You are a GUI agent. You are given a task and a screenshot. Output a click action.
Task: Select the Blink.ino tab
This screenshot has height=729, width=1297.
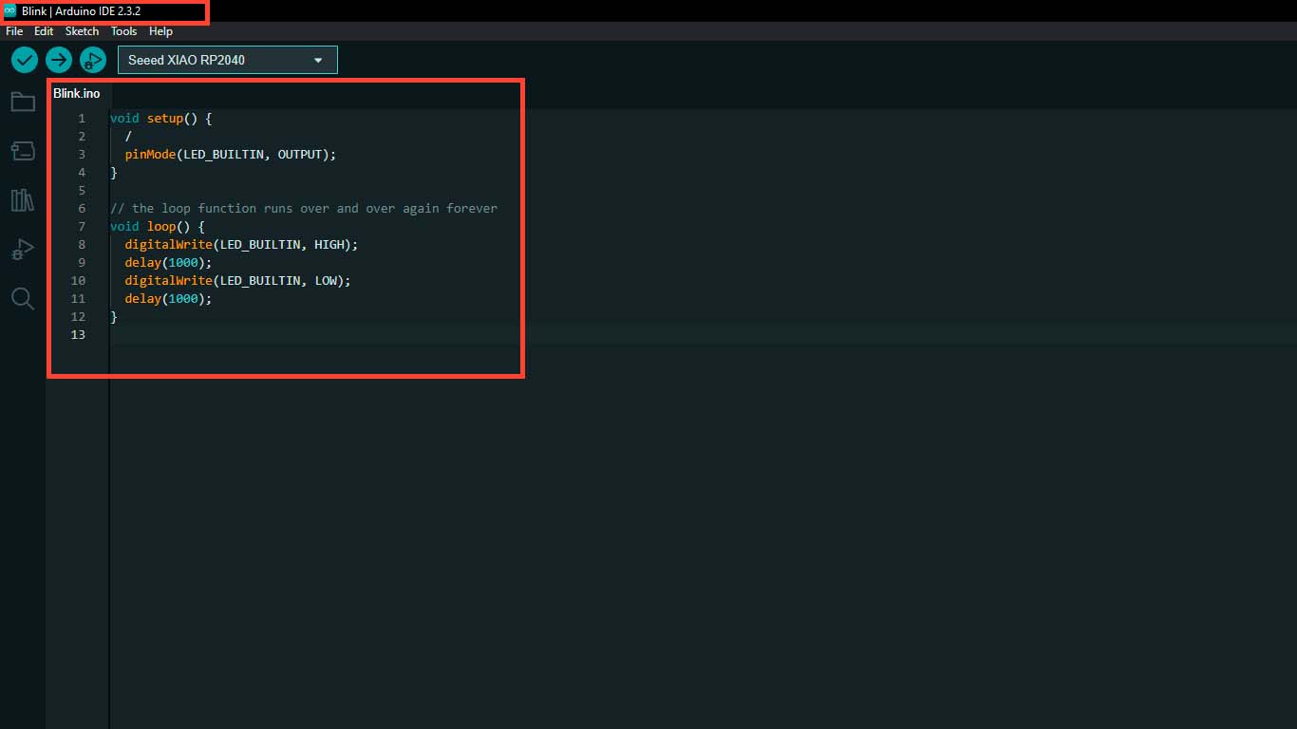pyautogui.click(x=77, y=93)
